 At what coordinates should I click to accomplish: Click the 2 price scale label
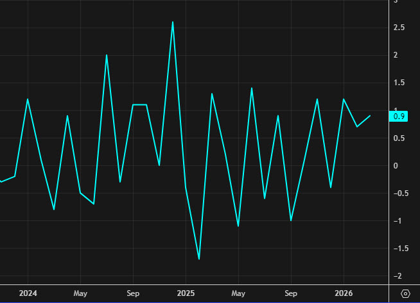(396, 55)
